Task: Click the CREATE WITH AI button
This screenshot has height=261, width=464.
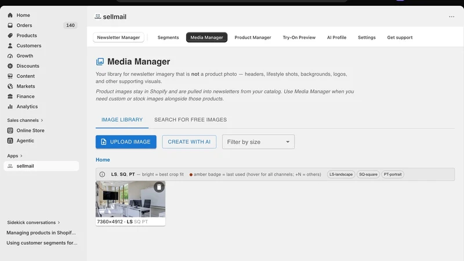Action: [189, 142]
